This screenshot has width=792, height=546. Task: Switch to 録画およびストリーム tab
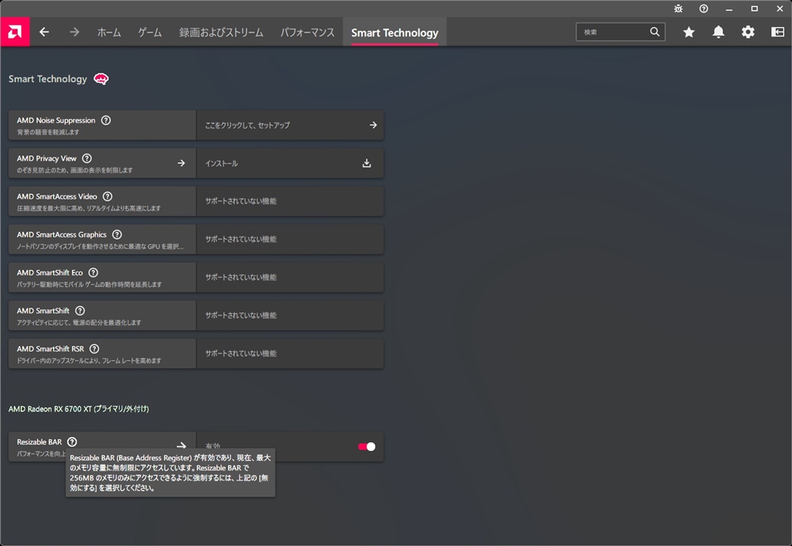coord(221,32)
